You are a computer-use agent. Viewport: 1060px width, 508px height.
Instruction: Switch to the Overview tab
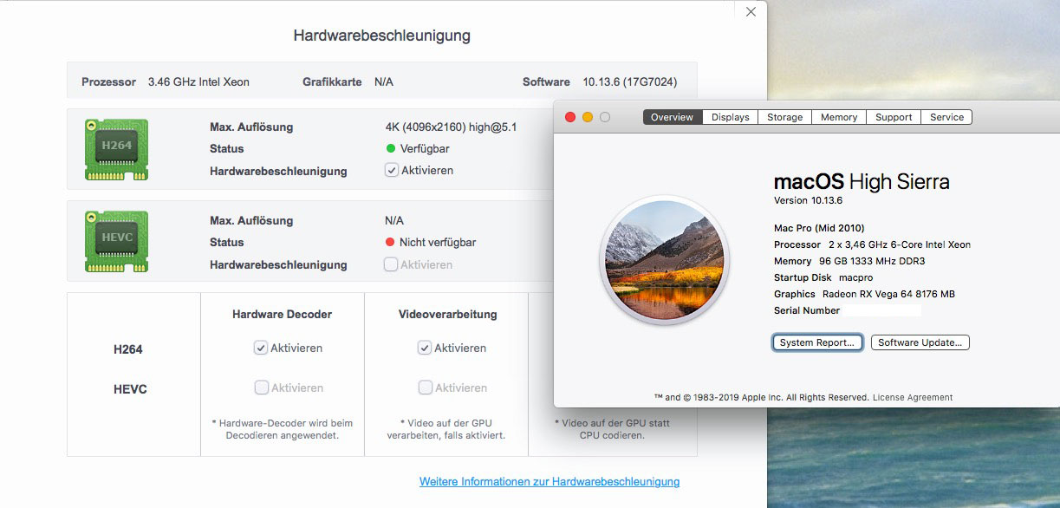click(x=673, y=117)
